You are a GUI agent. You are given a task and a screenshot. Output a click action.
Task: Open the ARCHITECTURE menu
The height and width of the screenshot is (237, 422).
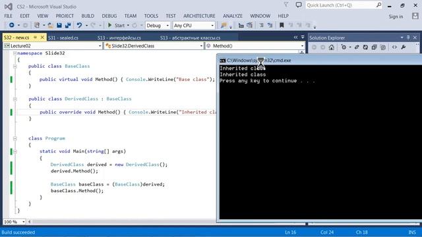(199, 16)
